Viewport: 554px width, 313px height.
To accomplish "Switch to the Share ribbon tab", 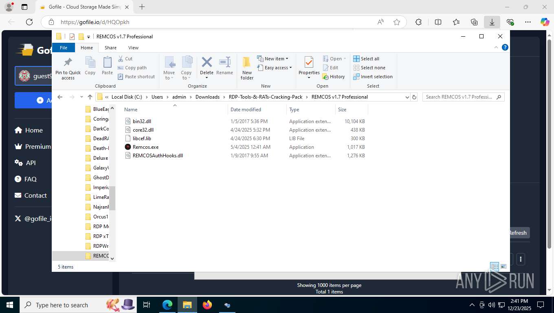I will point(110,48).
